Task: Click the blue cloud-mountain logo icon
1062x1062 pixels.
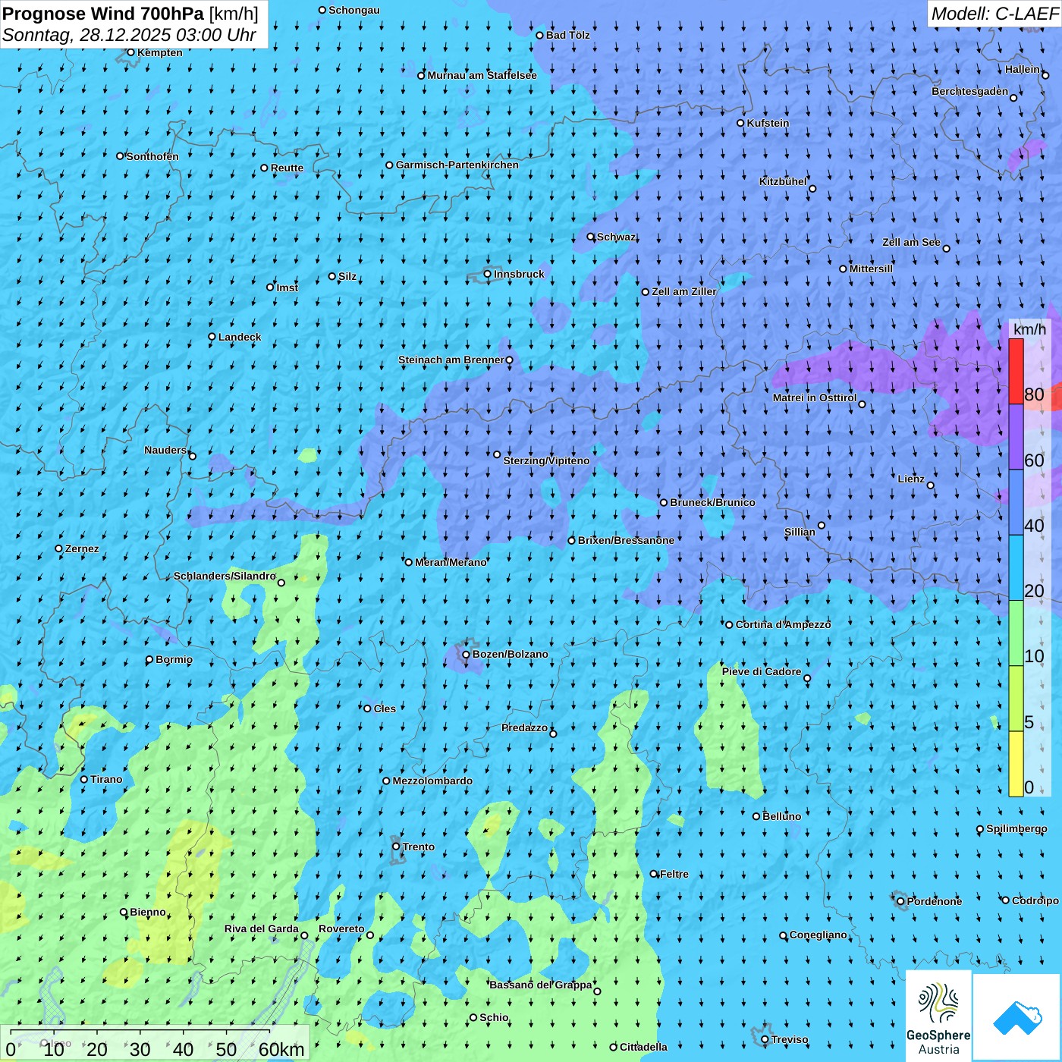Action: pos(1017,1017)
